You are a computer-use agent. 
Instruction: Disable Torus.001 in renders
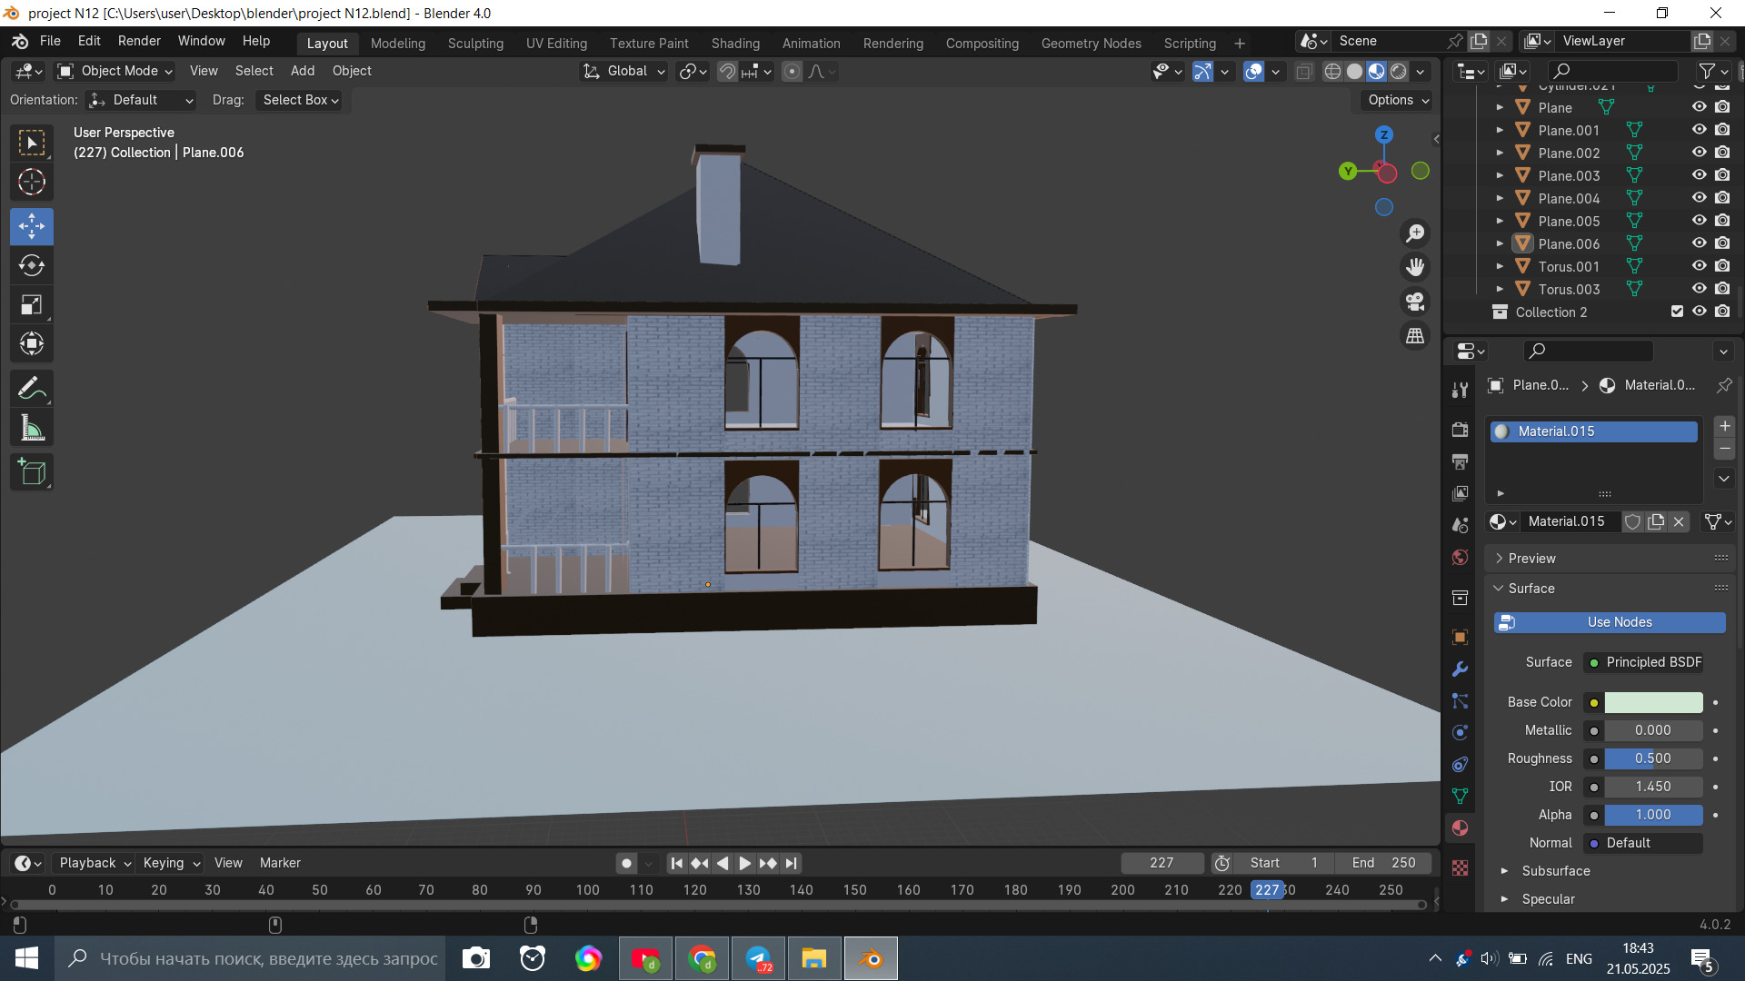[x=1722, y=266]
